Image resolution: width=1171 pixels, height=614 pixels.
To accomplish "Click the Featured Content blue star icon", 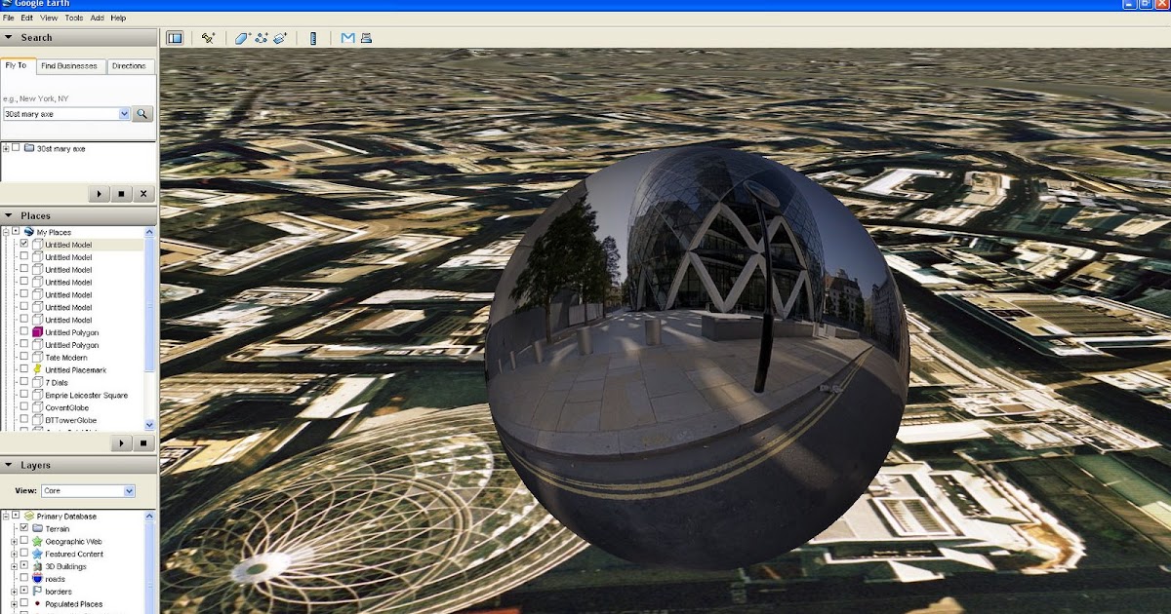I will click(x=37, y=554).
